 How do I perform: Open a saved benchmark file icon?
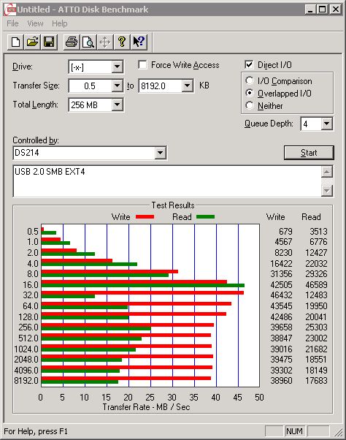click(32, 42)
